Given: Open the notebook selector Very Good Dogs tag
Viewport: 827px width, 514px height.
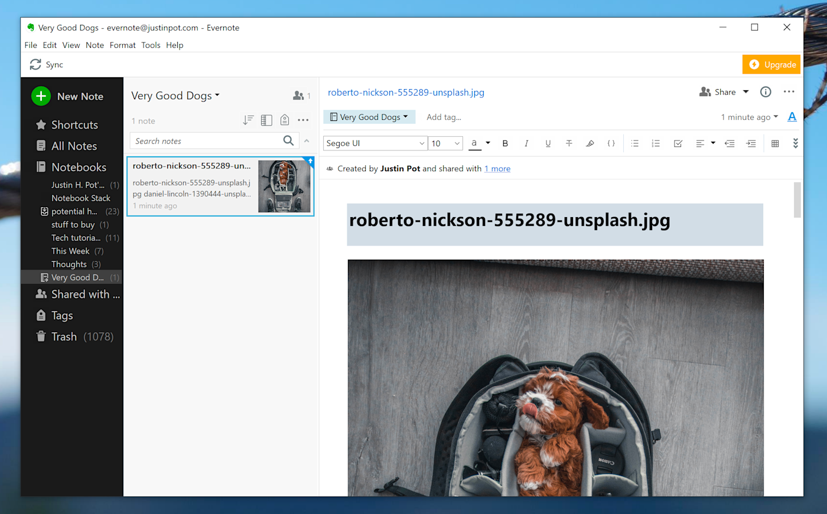Looking at the screenshot, I should 369,117.
